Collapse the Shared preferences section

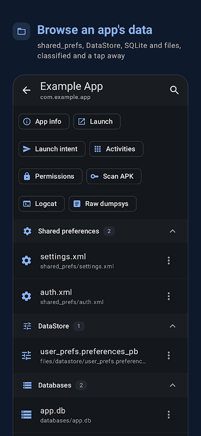(173, 231)
